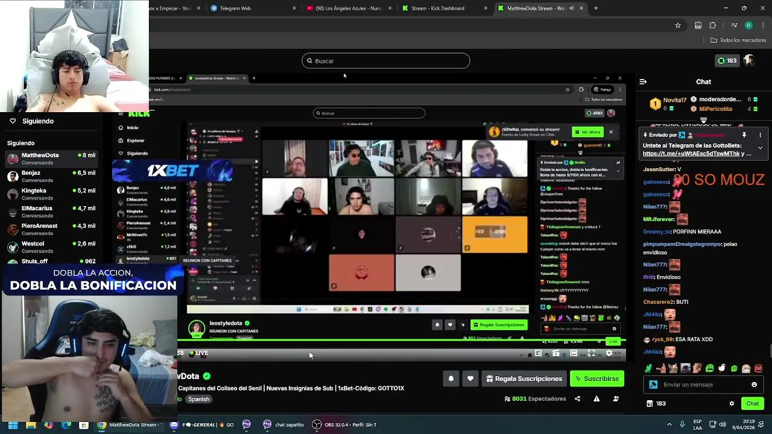The height and width of the screenshot is (434, 772).
Task: Bookmark this page with the star icon
Action: point(678,25)
